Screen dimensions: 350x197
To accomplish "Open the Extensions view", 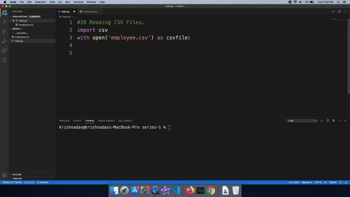I will click(4, 51).
